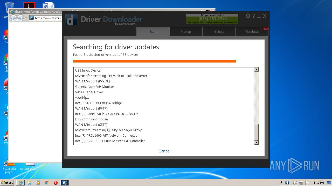Click the device list scrollbar thumb
Viewport: 332px width, 186px height.
click(x=257, y=132)
